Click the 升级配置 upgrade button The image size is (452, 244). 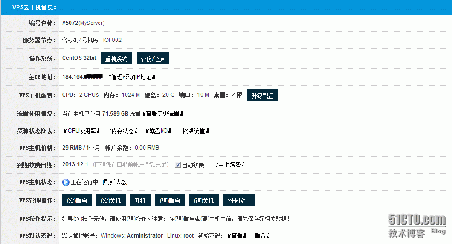pos(262,95)
